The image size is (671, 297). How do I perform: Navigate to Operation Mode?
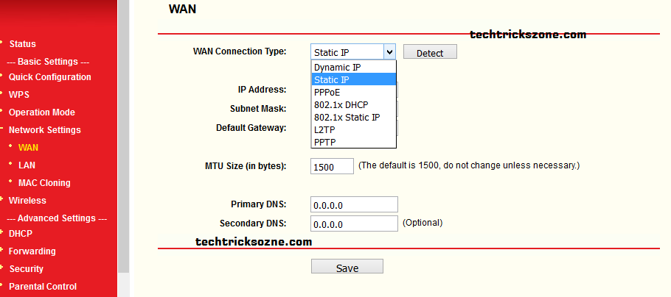point(41,112)
